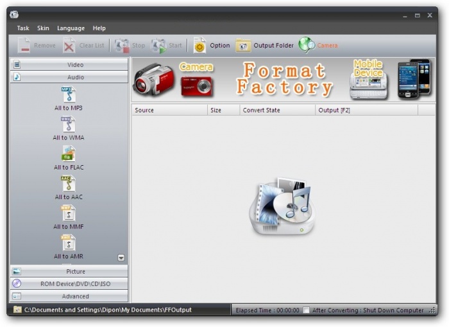Click the Output [F2] column header

tap(366, 110)
